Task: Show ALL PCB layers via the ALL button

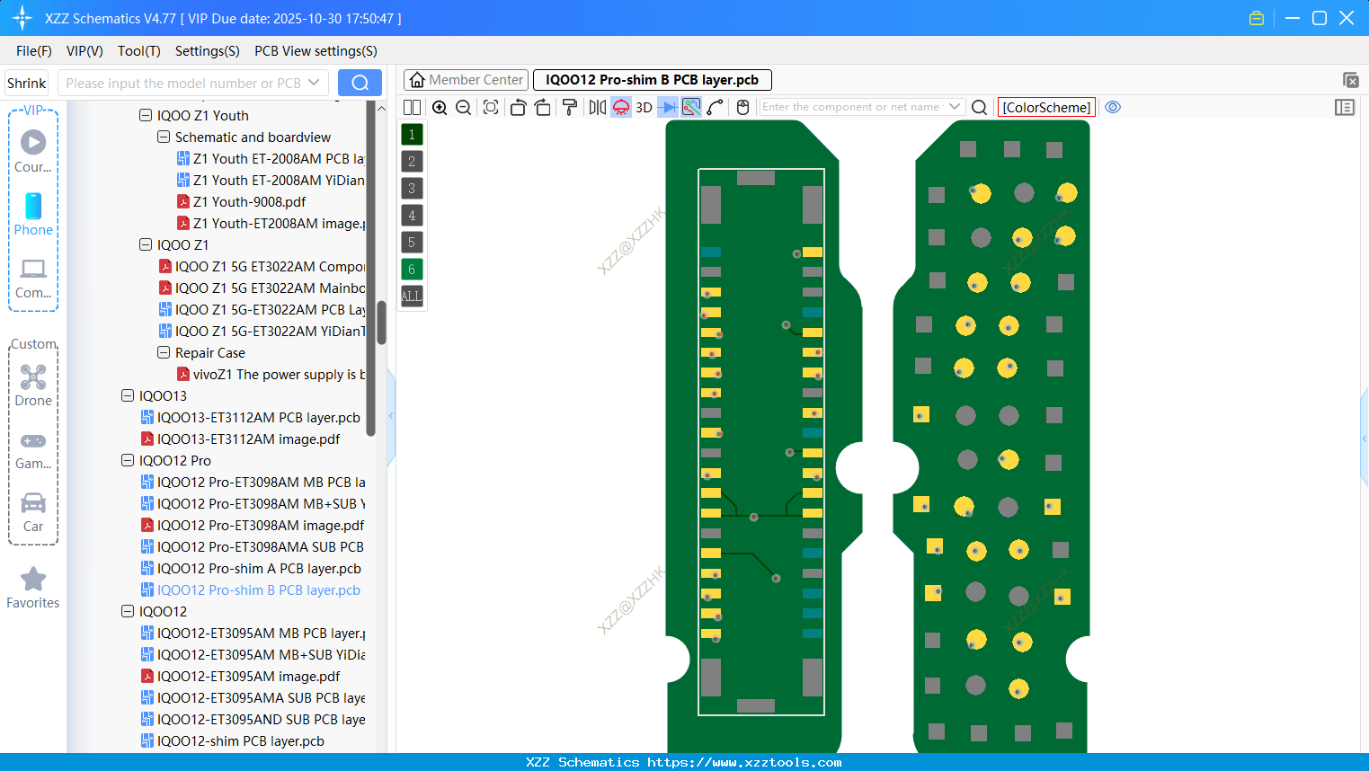Action: pyautogui.click(x=411, y=297)
